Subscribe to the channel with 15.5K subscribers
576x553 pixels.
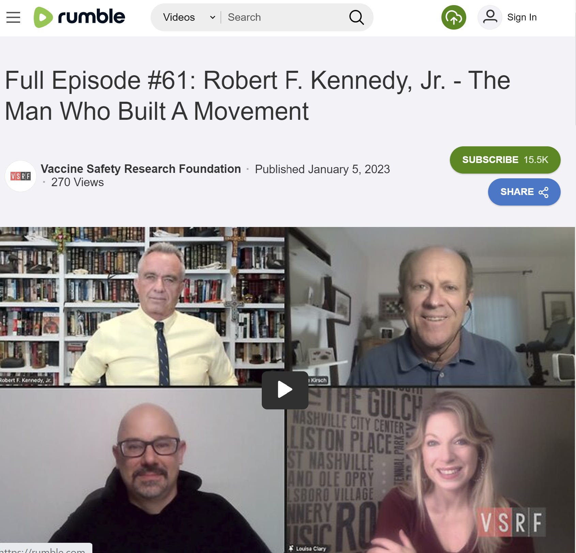pos(505,160)
